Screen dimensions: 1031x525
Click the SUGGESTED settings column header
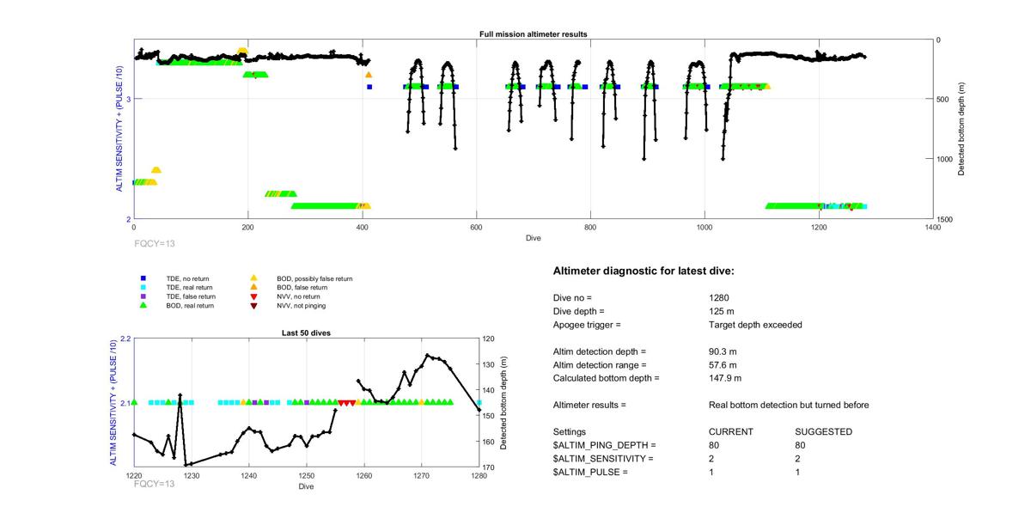[x=823, y=431]
